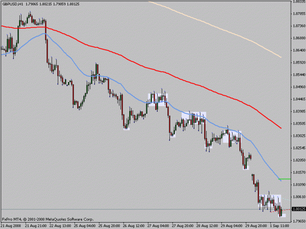306x229 pixels.
Task: Select the 1.81570 price axis label
Action: 299,172
